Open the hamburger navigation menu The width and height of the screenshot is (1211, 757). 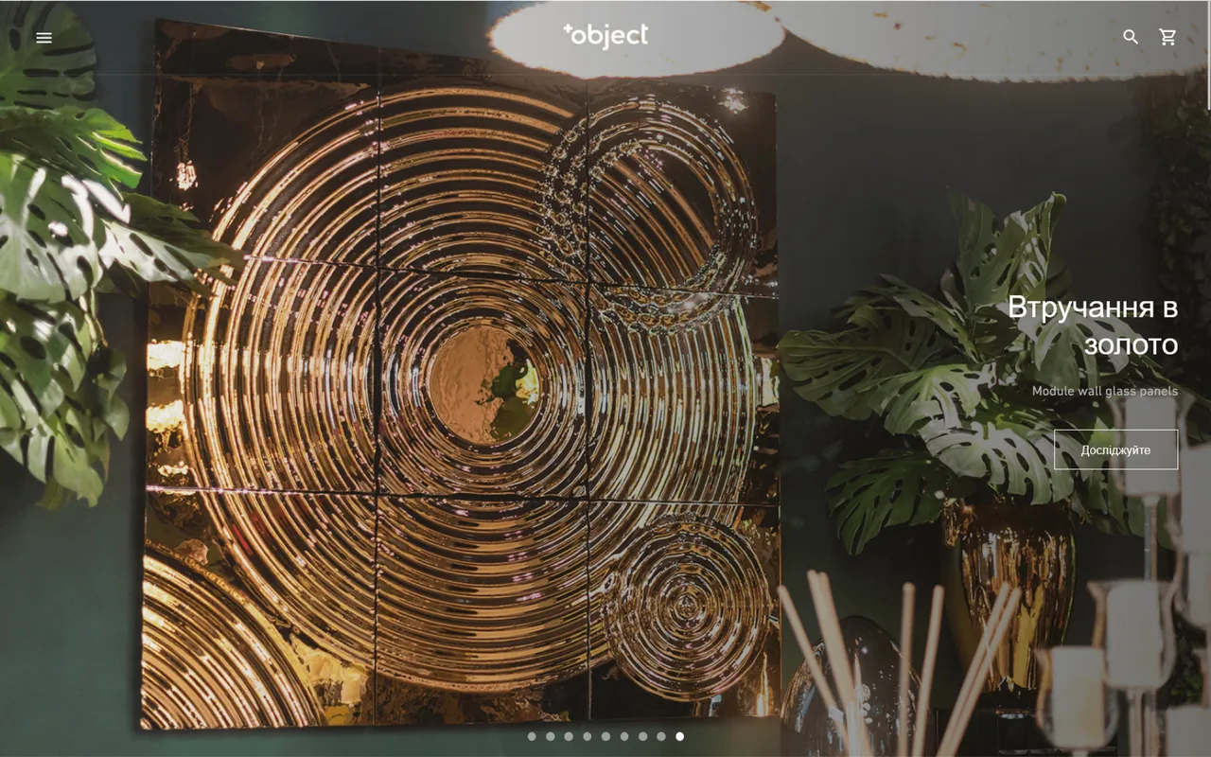pos(44,38)
